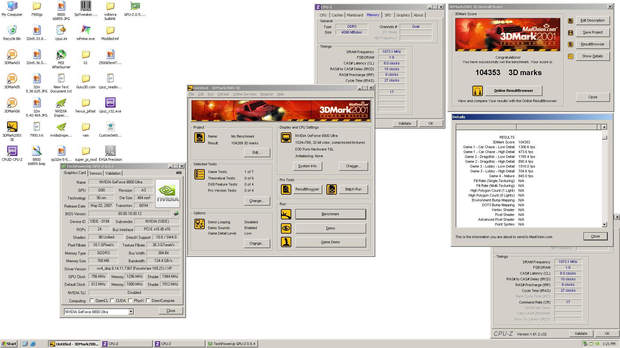Toggle the CUDA checkbox in GPU-Z
The height and width of the screenshot is (348, 620).
click(112, 301)
